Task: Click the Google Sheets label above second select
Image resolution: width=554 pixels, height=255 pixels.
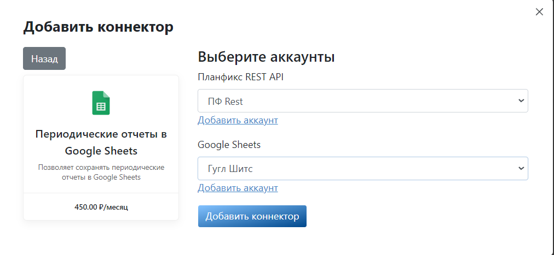Action: pos(229,145)
